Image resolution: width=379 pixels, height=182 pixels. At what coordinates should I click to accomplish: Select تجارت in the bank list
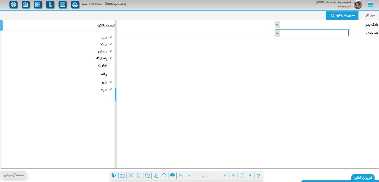pos(103,65)
